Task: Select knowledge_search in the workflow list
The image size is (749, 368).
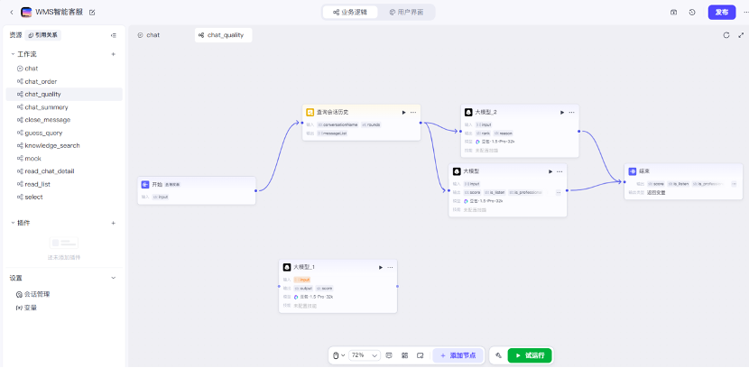Action: tap(51, 145)
